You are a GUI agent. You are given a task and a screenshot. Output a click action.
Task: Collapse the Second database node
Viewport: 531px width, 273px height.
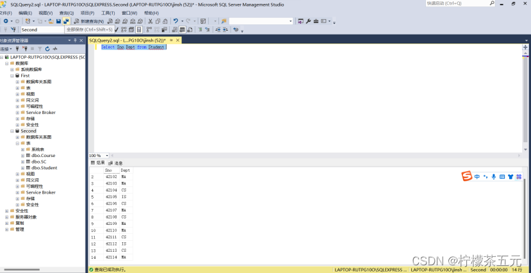[x=12, y=131]
